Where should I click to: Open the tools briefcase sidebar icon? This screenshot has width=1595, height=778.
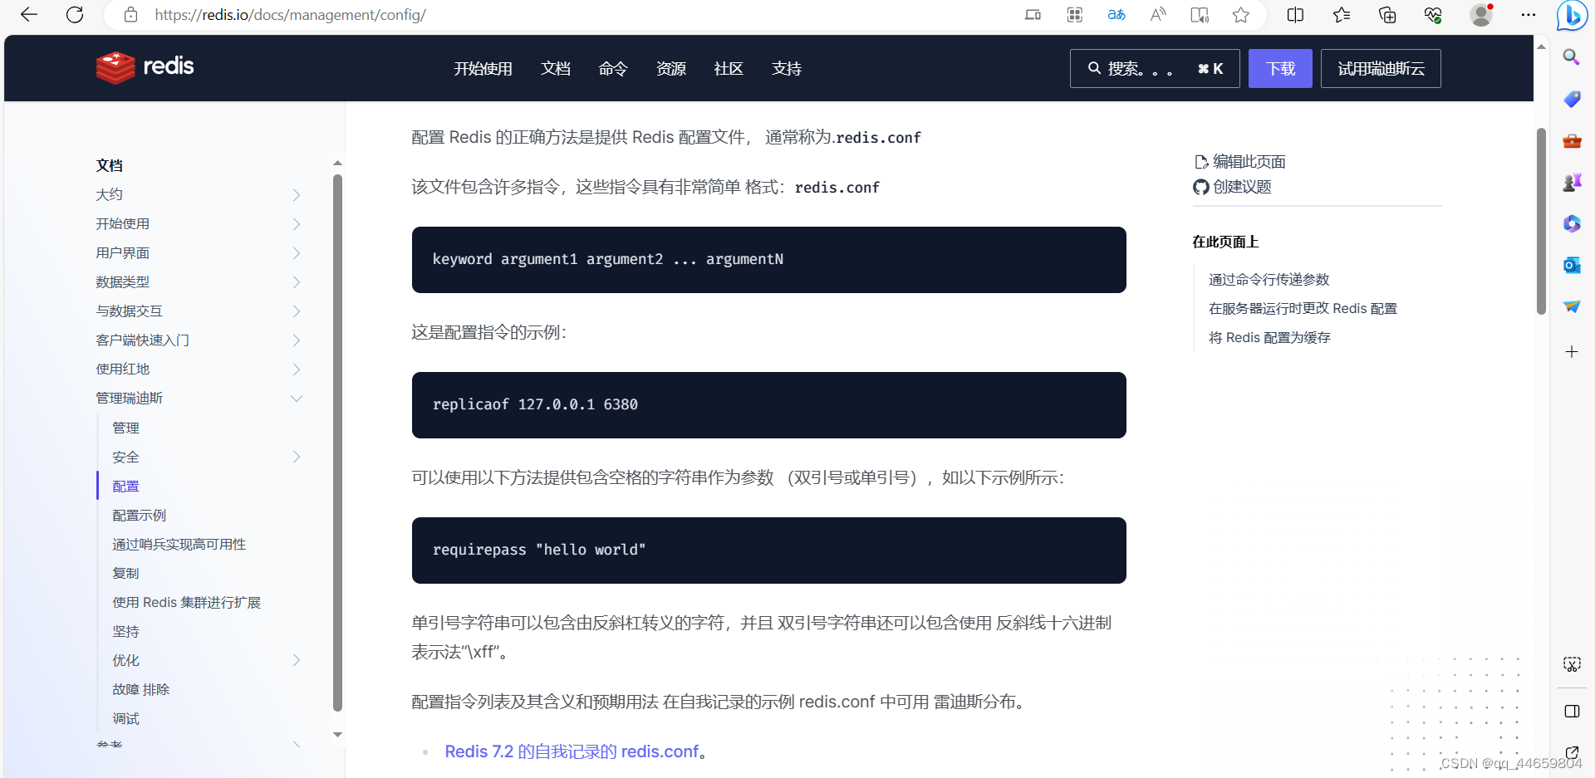1572,140
